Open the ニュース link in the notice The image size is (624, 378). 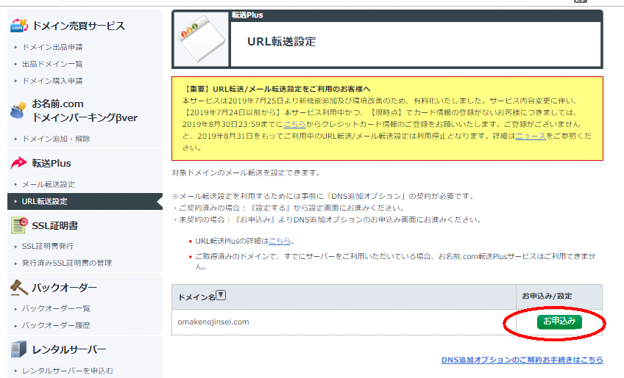pyautogui.click(x=531, y=136)
